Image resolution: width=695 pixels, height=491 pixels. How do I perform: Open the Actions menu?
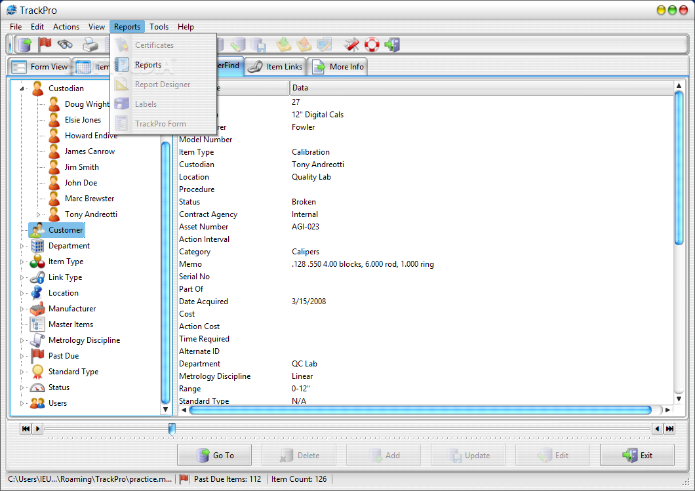(x=66, y=27)
